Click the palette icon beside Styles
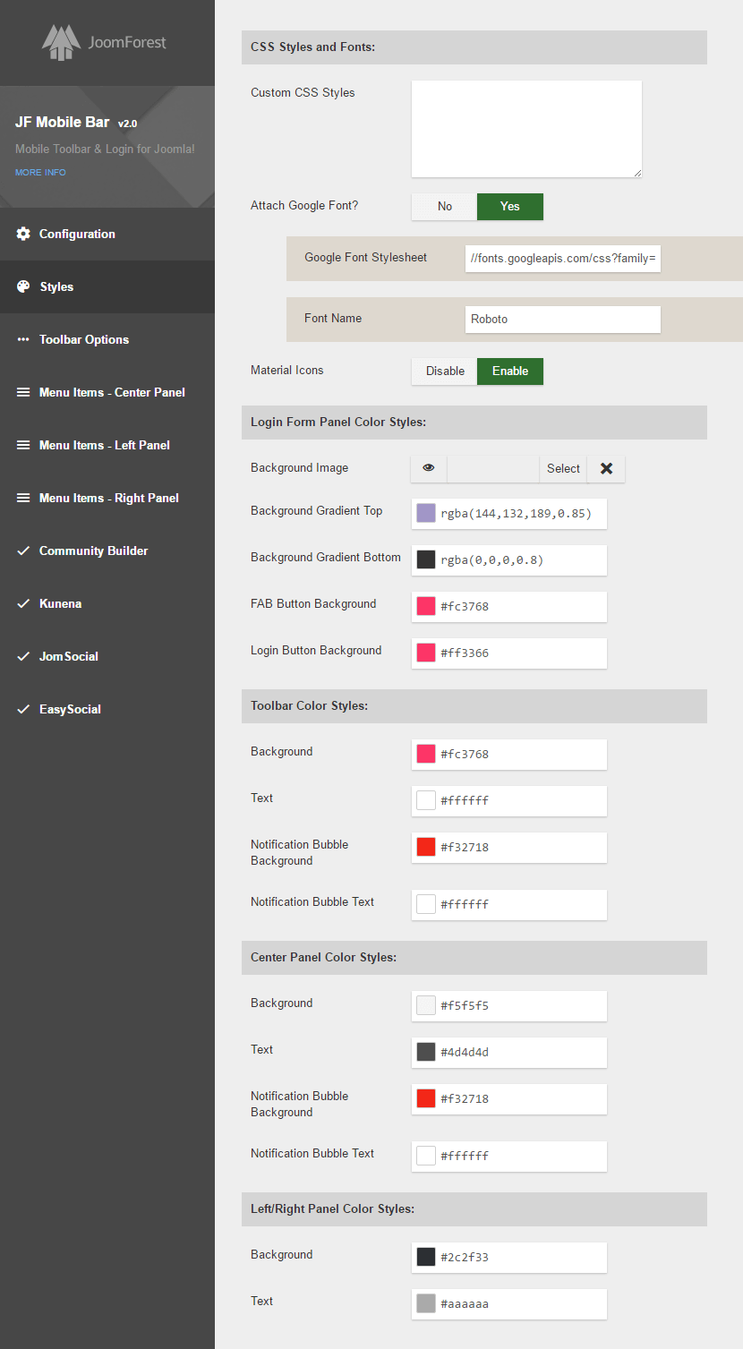 coord(23,286)
